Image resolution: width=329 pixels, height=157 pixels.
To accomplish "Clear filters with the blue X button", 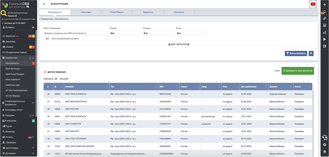I will point(311,53).
